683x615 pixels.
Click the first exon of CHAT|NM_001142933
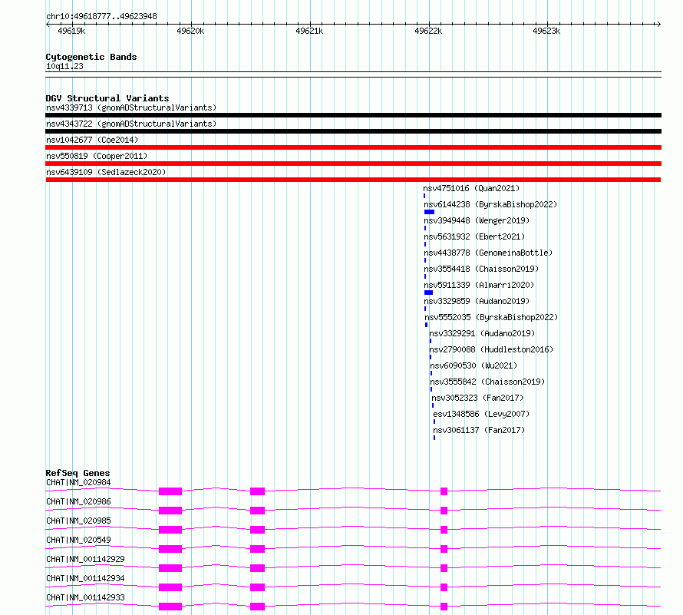[x=170, y=607]
